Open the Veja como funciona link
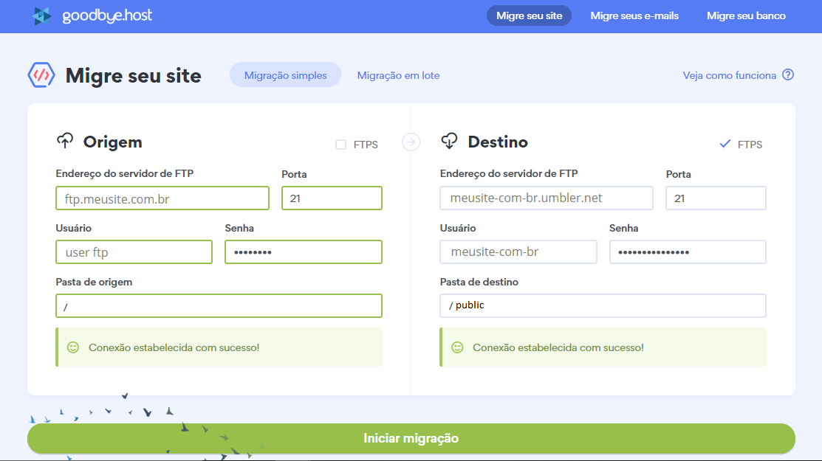 [x=729, y=75]
